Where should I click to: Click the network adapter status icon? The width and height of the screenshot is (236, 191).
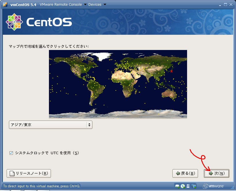point(194,186)
